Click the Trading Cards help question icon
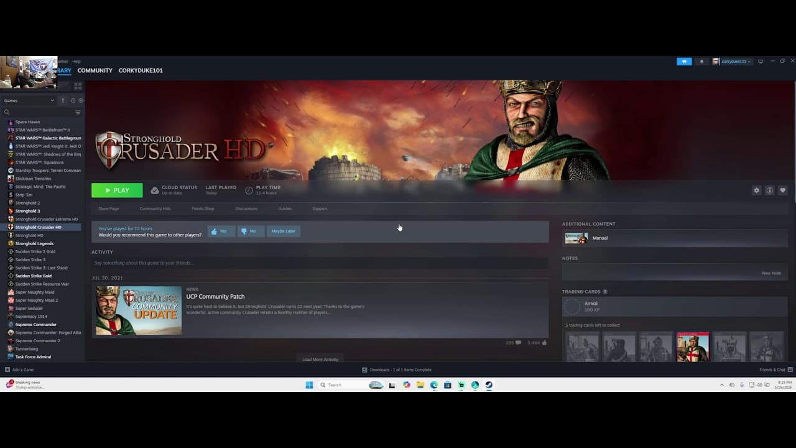Screen dimensions: 796x448 click(x=605, y=292)
